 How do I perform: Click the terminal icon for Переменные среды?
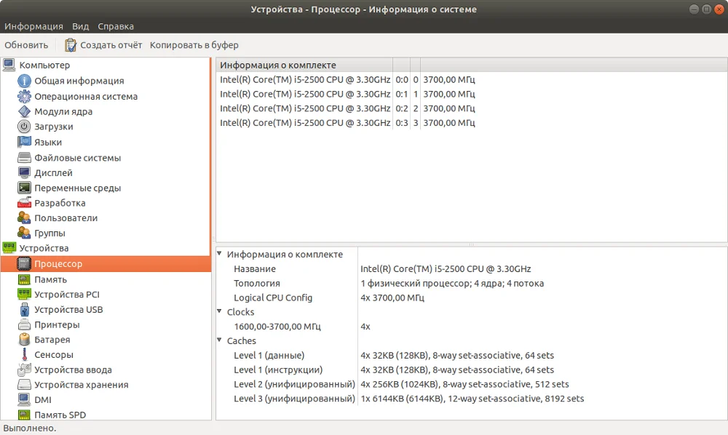24,188
